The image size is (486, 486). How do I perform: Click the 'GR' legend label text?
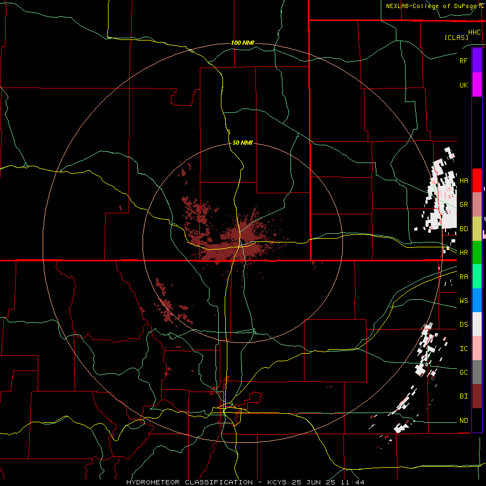click(x=463, y=205)
